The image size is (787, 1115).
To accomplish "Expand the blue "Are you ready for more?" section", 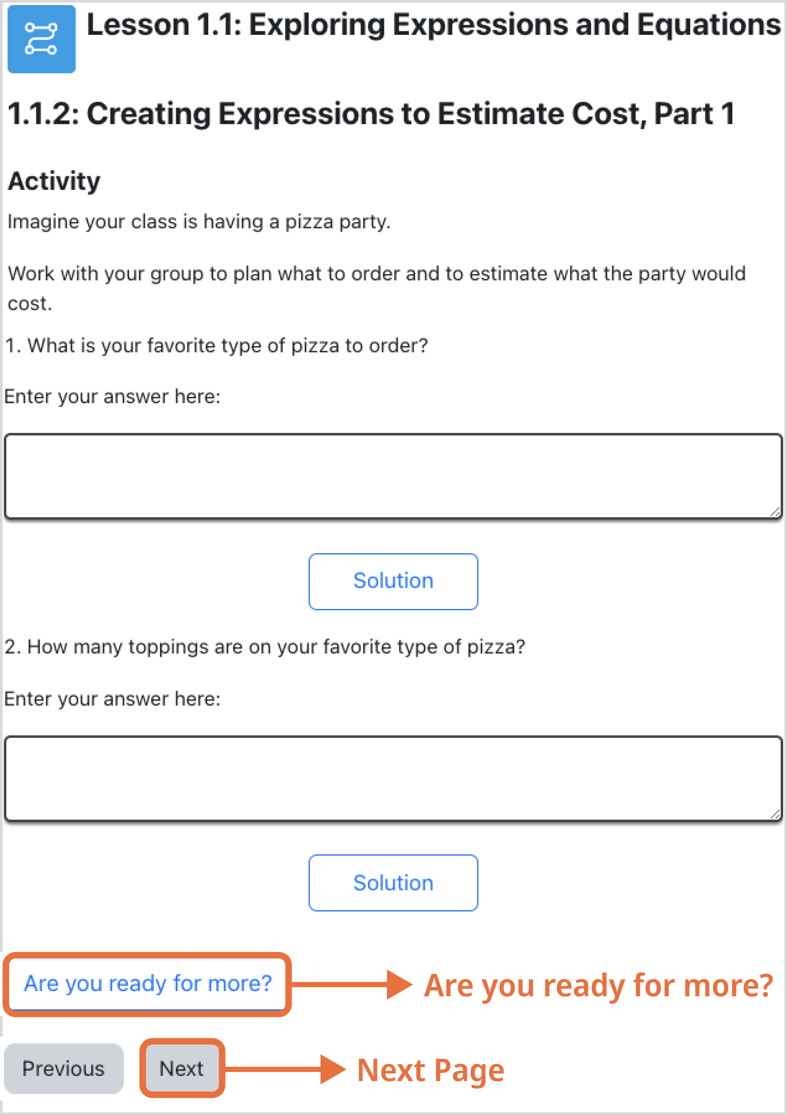I will click(148, 983).
